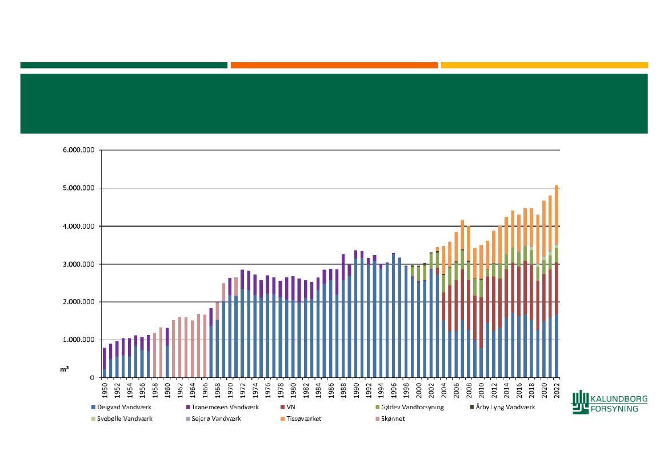
Task: Click the 1990 x-axis year label
Action: coord(356,390)
